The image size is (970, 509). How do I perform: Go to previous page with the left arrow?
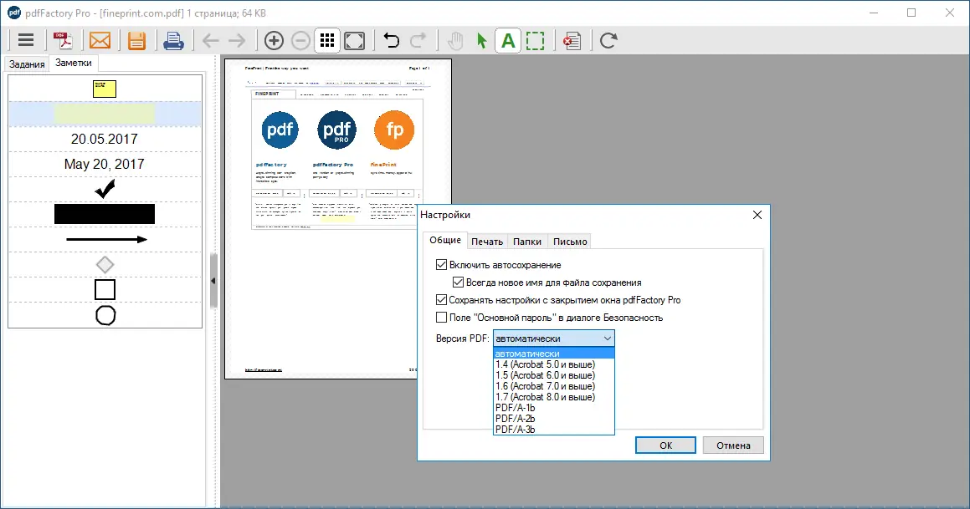tap(210, 41)
